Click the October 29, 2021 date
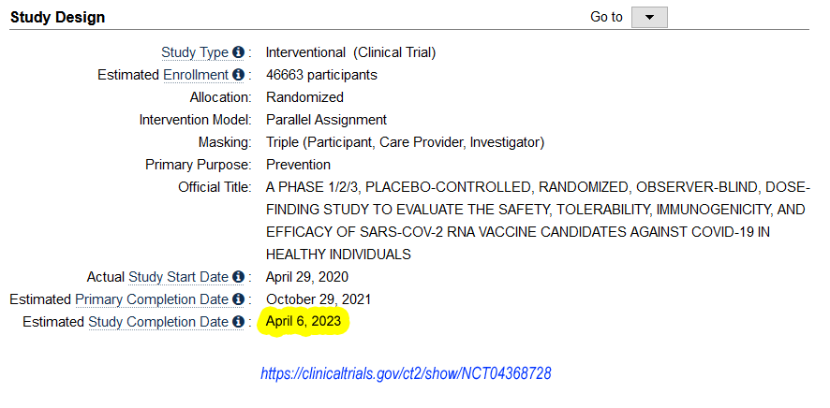The image size is (830, 408). pyautogui.click(x=319, y=299)
